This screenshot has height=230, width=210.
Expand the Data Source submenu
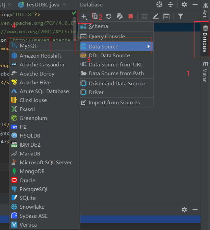click(x=117, y=46)
